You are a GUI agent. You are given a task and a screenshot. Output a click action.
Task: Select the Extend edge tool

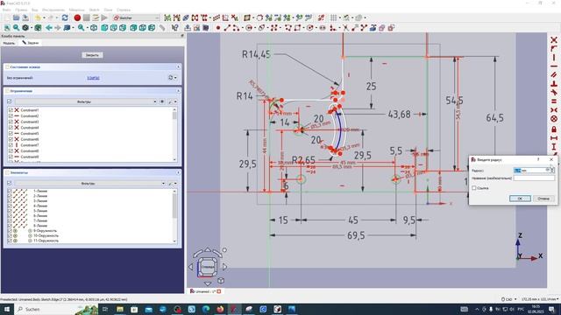(x=355, y=27)
